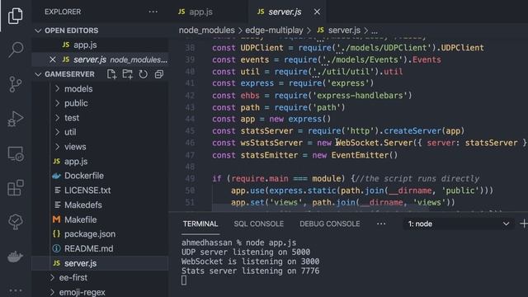Click the terminal input cursor line
The image size is (528, 297).
(184, 280)
